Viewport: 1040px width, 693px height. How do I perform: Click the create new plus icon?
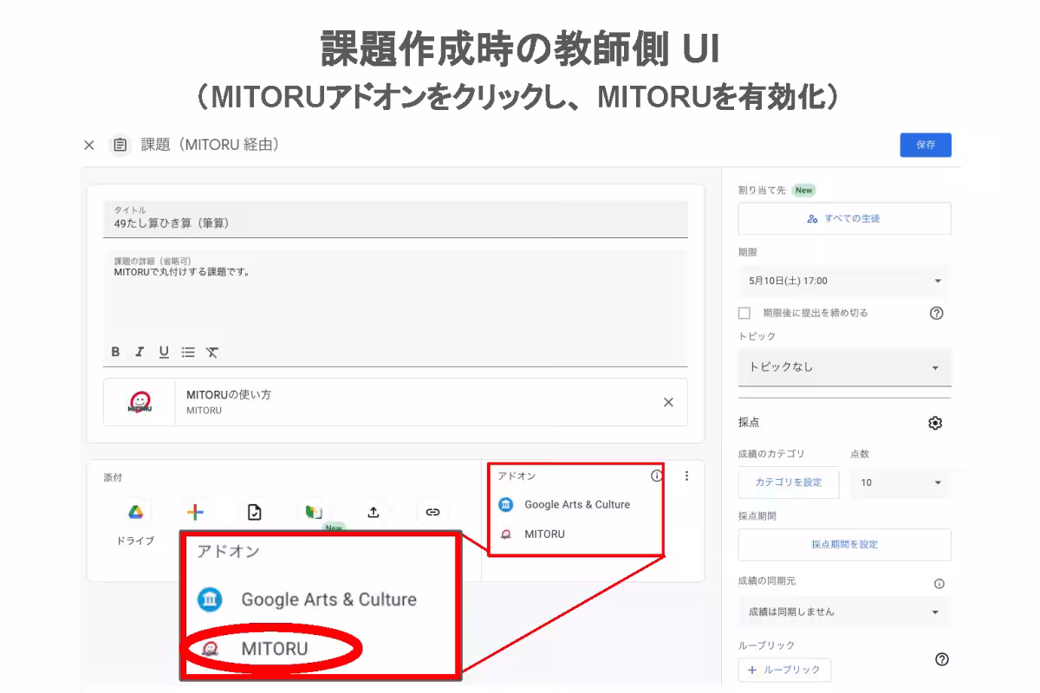pos(195,512)
